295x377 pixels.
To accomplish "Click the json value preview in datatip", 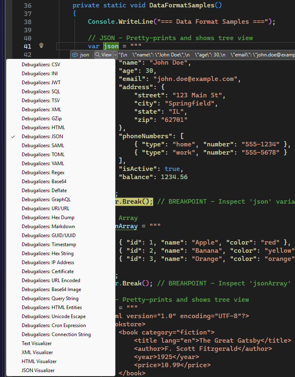I will 207,55.
